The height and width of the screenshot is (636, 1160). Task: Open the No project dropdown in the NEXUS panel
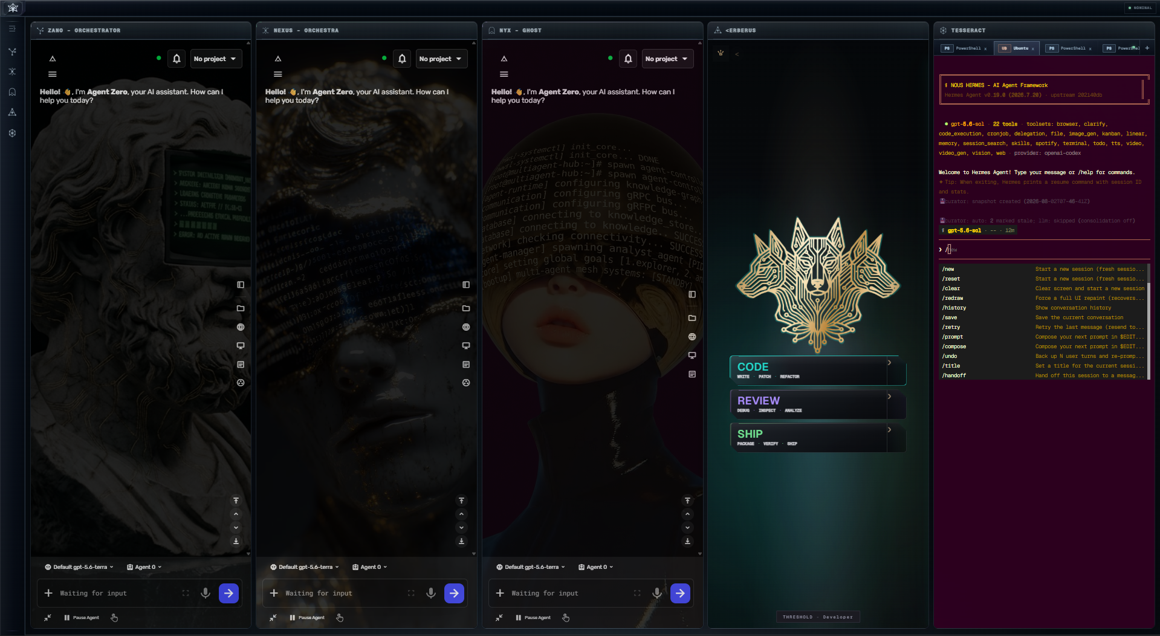coord(442,59)
